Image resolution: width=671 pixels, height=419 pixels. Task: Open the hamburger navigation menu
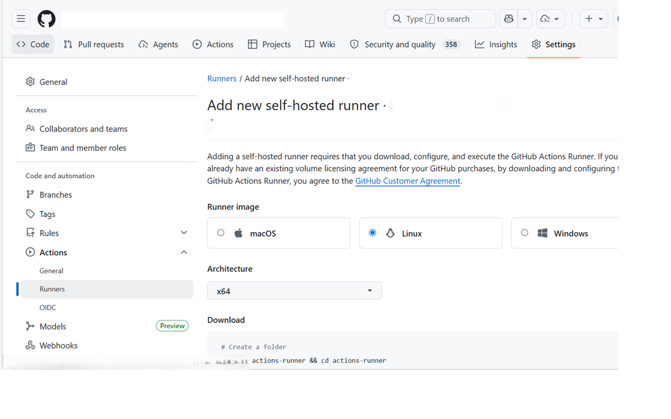click(x=21, y=19)
